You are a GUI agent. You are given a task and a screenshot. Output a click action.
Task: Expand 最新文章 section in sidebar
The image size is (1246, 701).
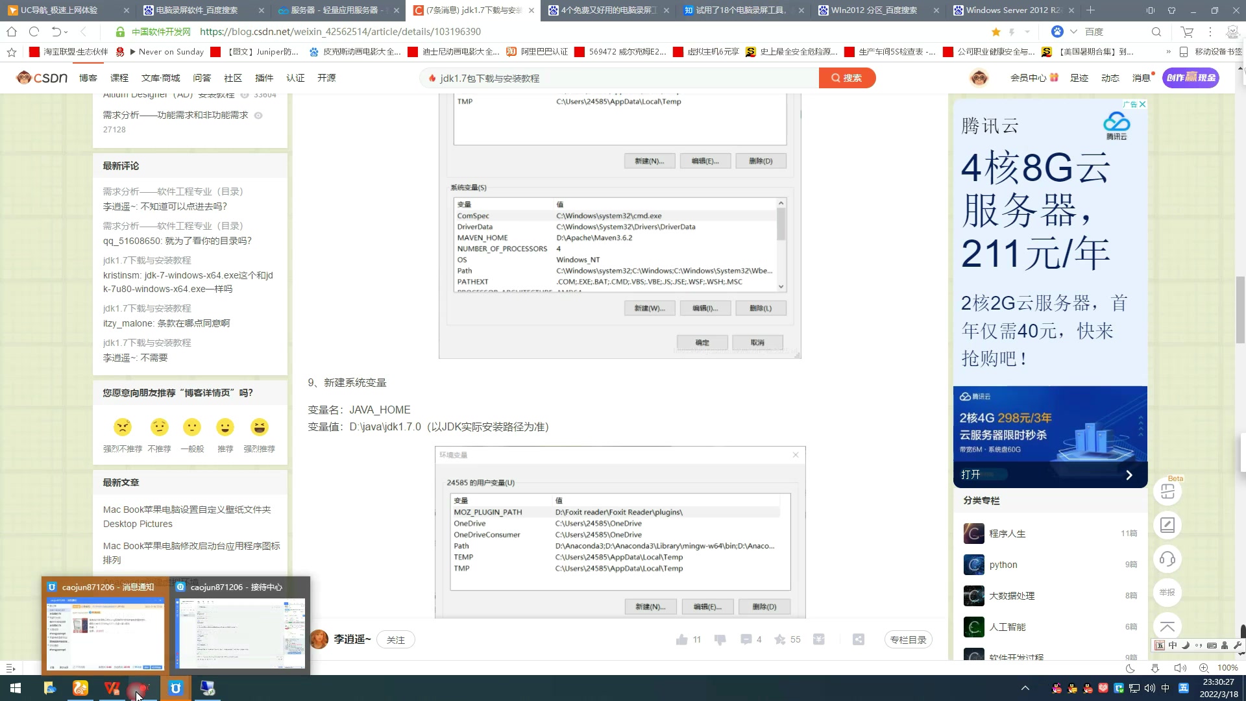tap(121, 482)
